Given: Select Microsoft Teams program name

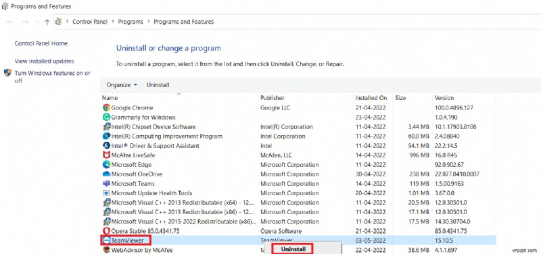Looking at the screenshot, I should (133, 184).
